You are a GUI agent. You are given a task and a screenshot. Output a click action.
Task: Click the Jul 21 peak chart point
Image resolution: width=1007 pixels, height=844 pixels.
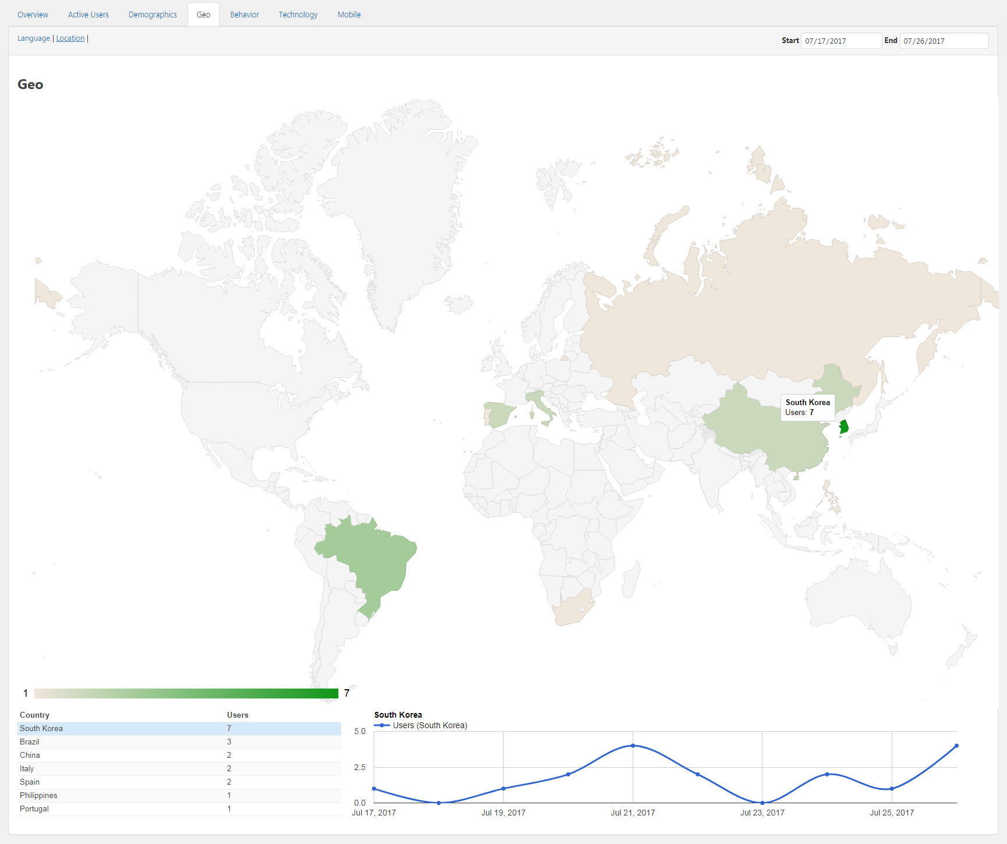633,746
